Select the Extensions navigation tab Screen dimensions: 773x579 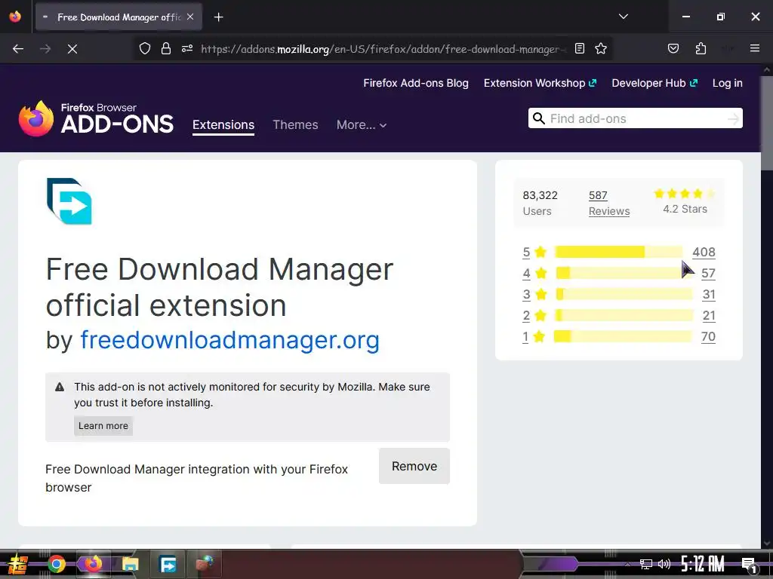223,125
